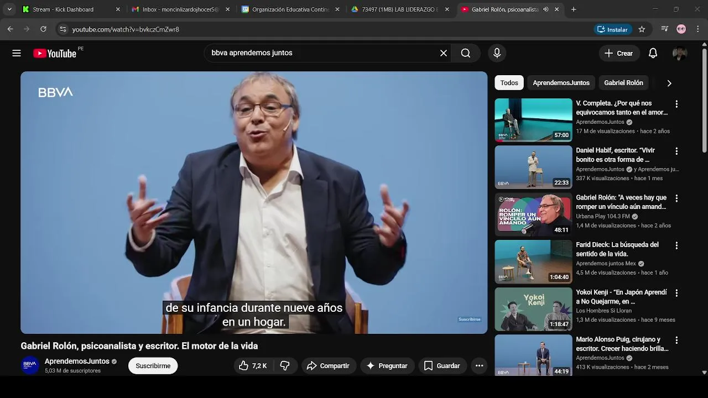Clear the search box with X icon
Screen dimensions: 708x398
pos(443,53)
